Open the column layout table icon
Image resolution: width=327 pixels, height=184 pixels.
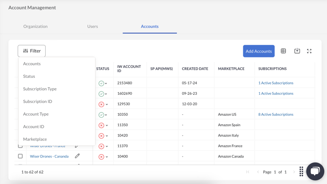[283, 51]
